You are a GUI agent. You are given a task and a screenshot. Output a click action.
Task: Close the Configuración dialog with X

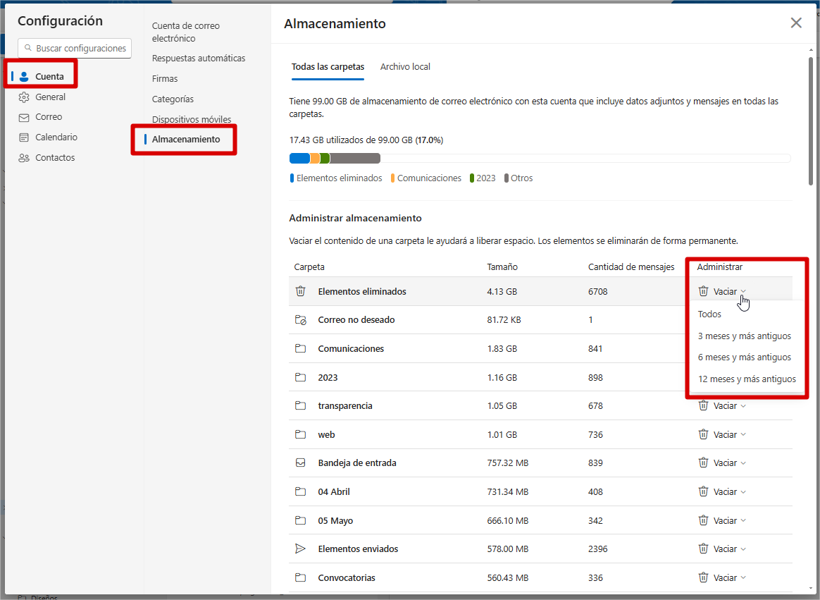coord(796,23)
